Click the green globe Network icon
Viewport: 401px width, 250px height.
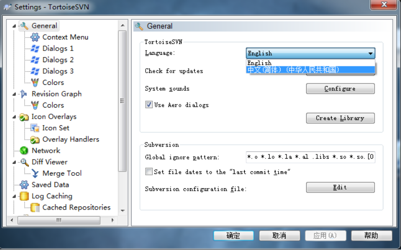tap(24, 150)
